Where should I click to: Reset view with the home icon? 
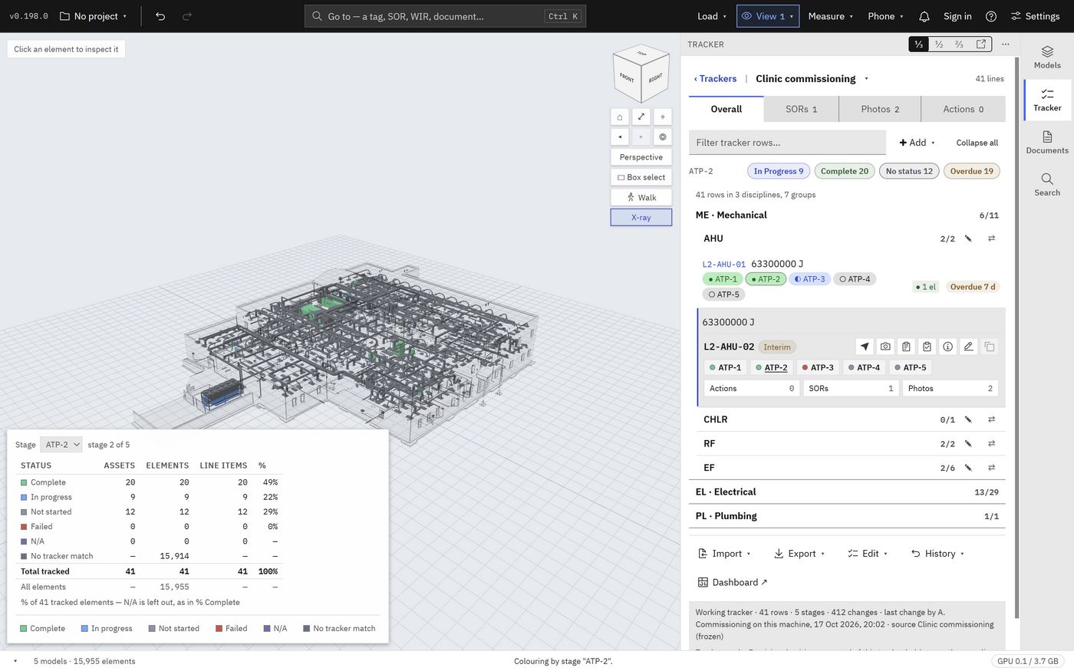click(620, 117)
